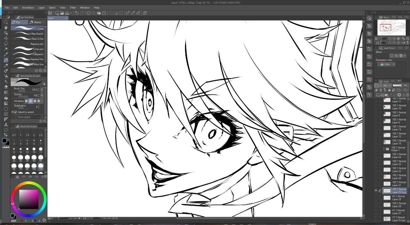Open the Filter menu
Image resolution: width=410 pixels, height=225 pixels.
(73, 7)
